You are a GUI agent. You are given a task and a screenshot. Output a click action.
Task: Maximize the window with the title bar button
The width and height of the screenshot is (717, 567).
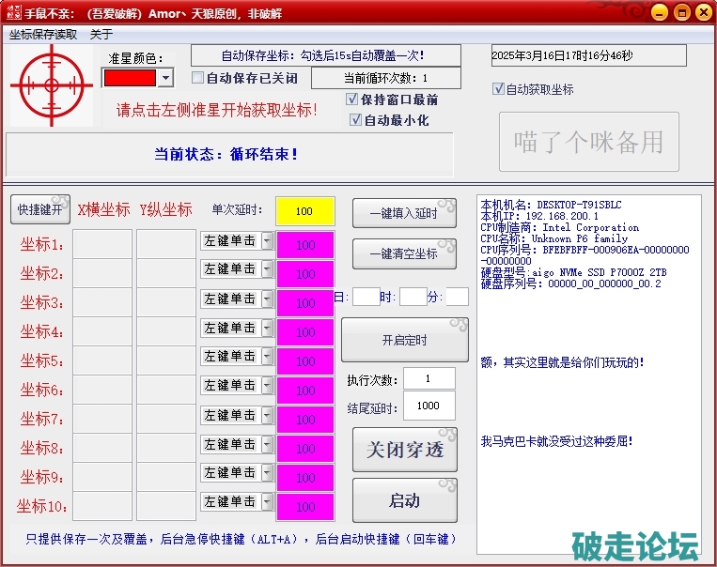pyautogui.click(x=681, y=13)
